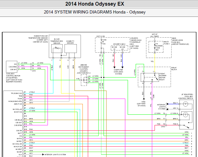Select the M-REC pin label
The width and height of the screenshot is (198, 157).
[19, 141]
